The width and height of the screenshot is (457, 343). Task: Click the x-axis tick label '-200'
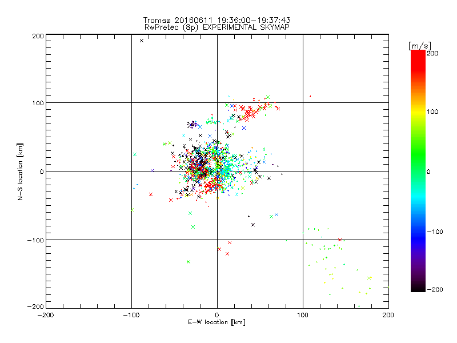point(46,315)
